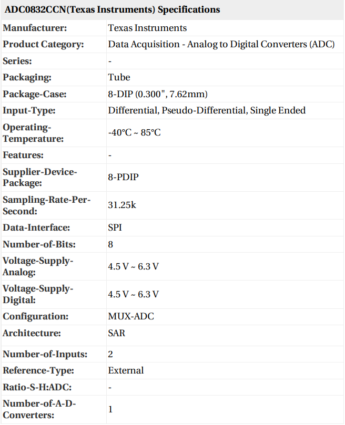The height and width of the screenshot is (425, 345).
Task: Click the Supplier-Device-Package value 8-PDIP
Action: [x=123, y=177]
